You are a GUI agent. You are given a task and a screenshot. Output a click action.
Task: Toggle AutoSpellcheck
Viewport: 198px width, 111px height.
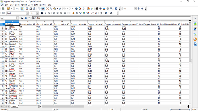[x=43, y=9]
